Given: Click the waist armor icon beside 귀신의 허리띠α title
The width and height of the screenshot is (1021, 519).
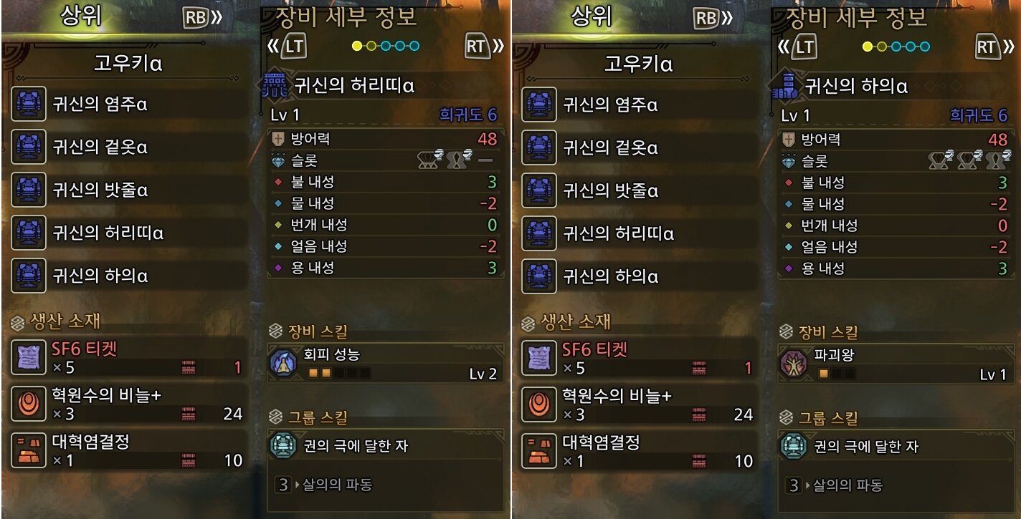Looking at the screenshot, I should (x=276, y=86).
